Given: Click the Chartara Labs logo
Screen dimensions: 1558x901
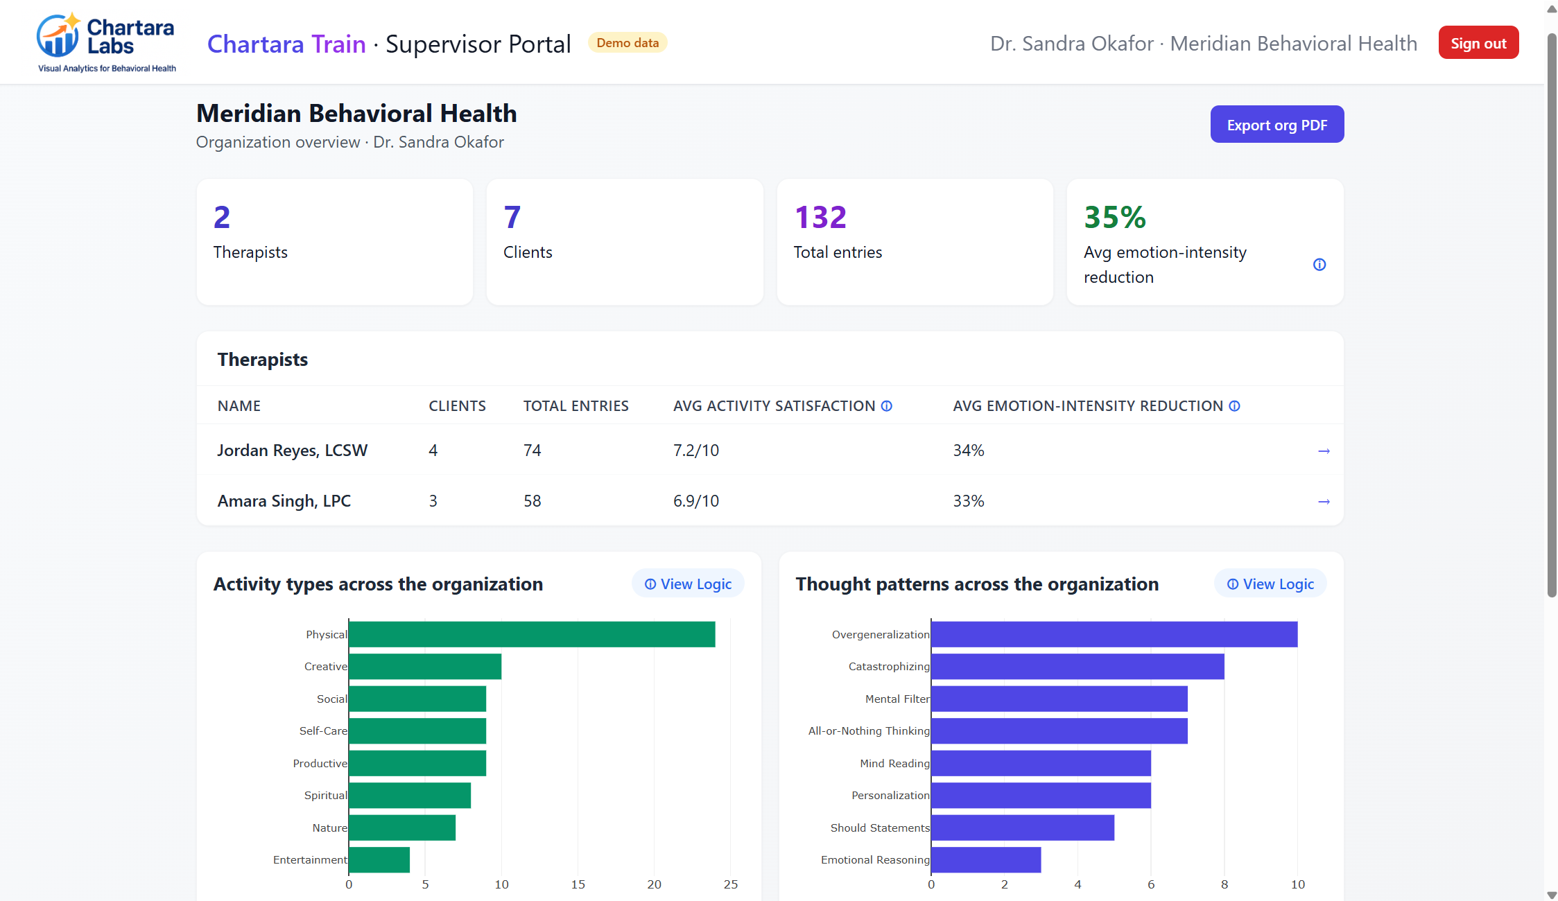Looking at the screenshot, I should (x=106, y=43).
